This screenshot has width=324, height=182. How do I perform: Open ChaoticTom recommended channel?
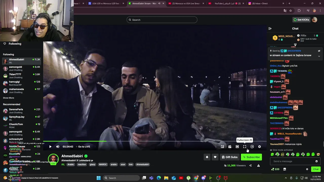click(22, 126)
